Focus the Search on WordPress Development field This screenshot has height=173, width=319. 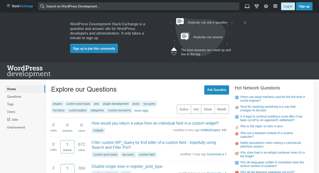click(x=138, y=6)
